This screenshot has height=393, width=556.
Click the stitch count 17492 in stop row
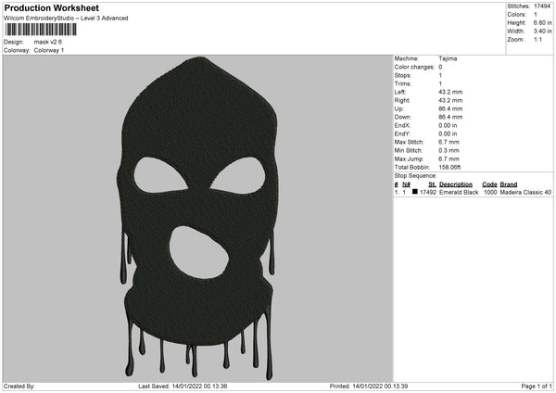(x=428, y=192)
